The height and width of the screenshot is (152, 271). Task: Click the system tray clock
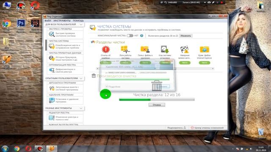(x=261, y=149)
